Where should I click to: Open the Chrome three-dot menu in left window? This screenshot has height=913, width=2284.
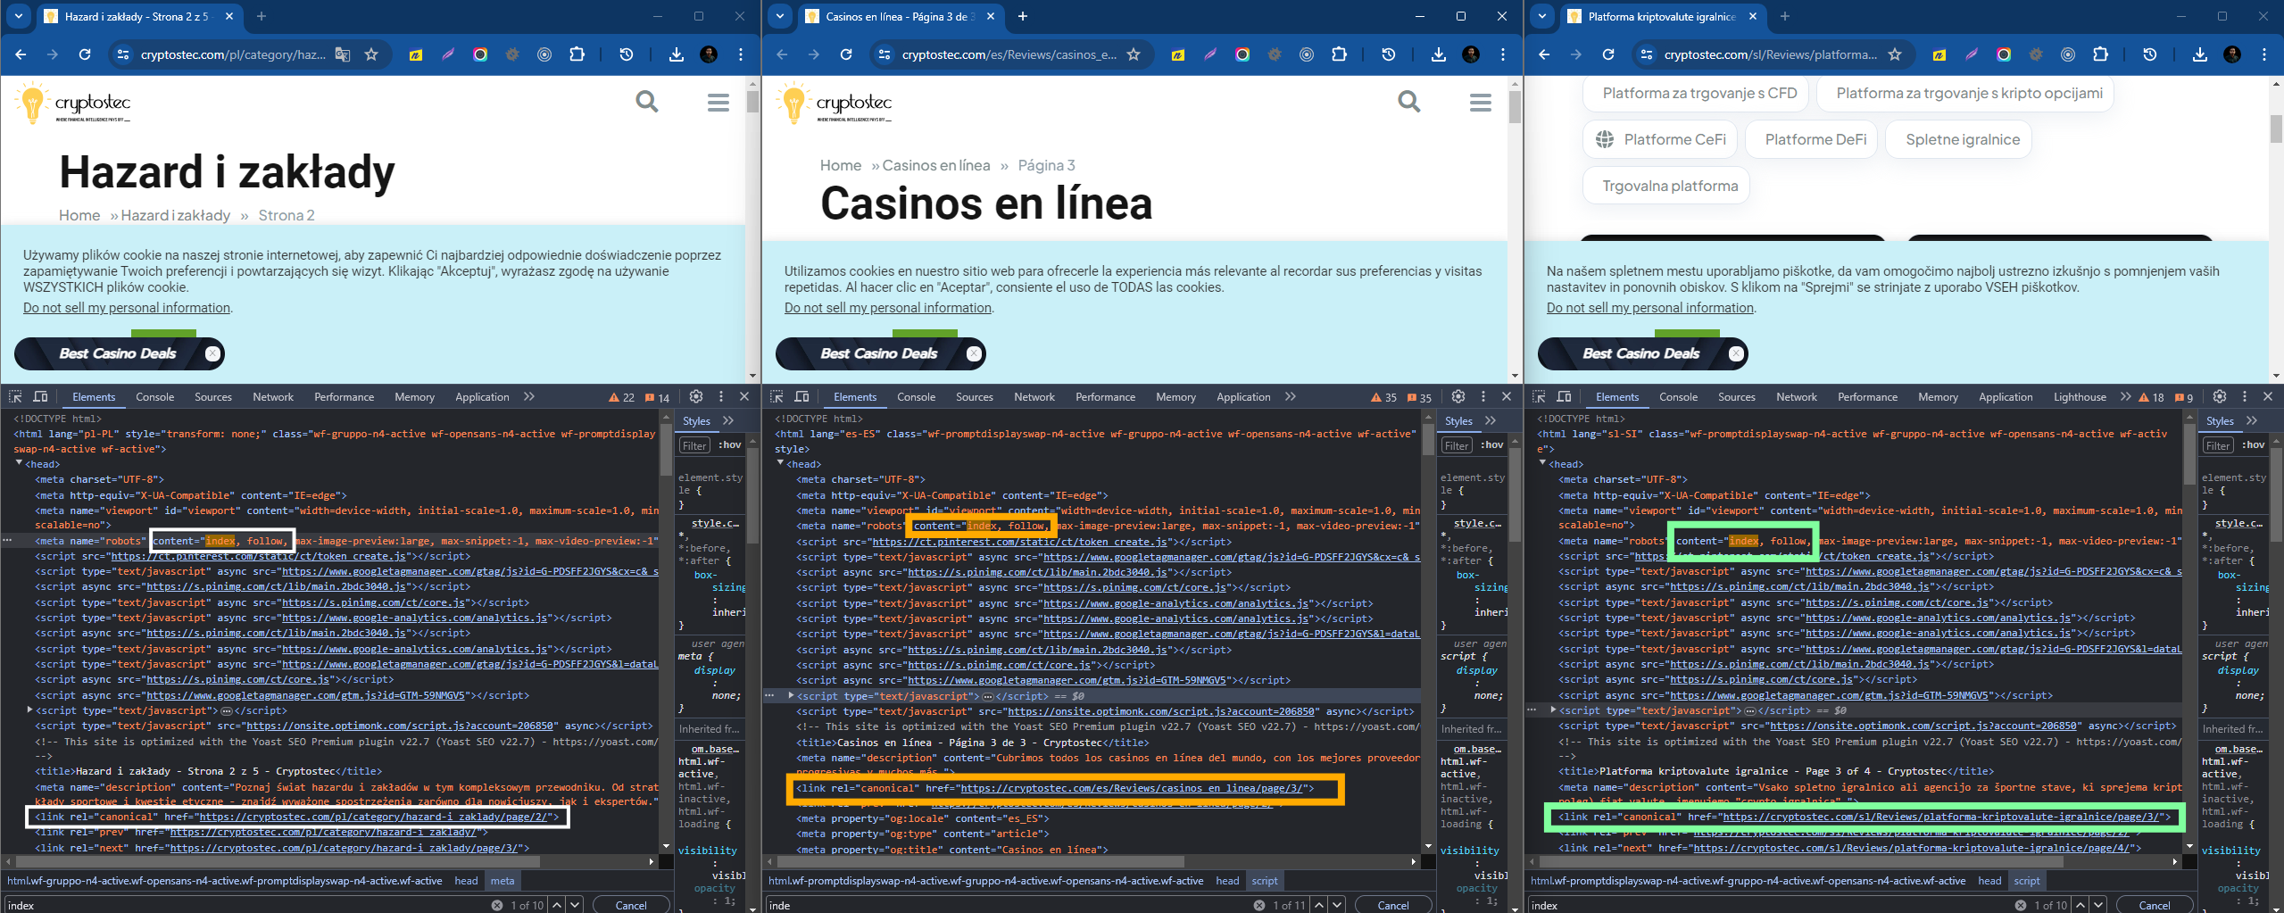pyautogui.click(x=741, y=54)
